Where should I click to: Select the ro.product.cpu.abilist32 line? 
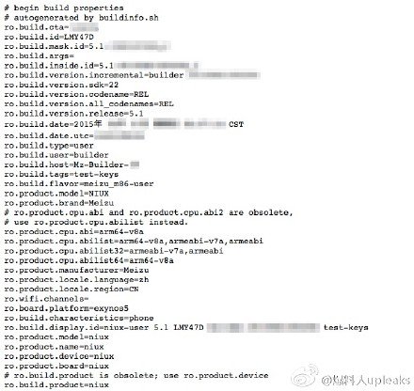pyautogui.click(x=114, y=251)
